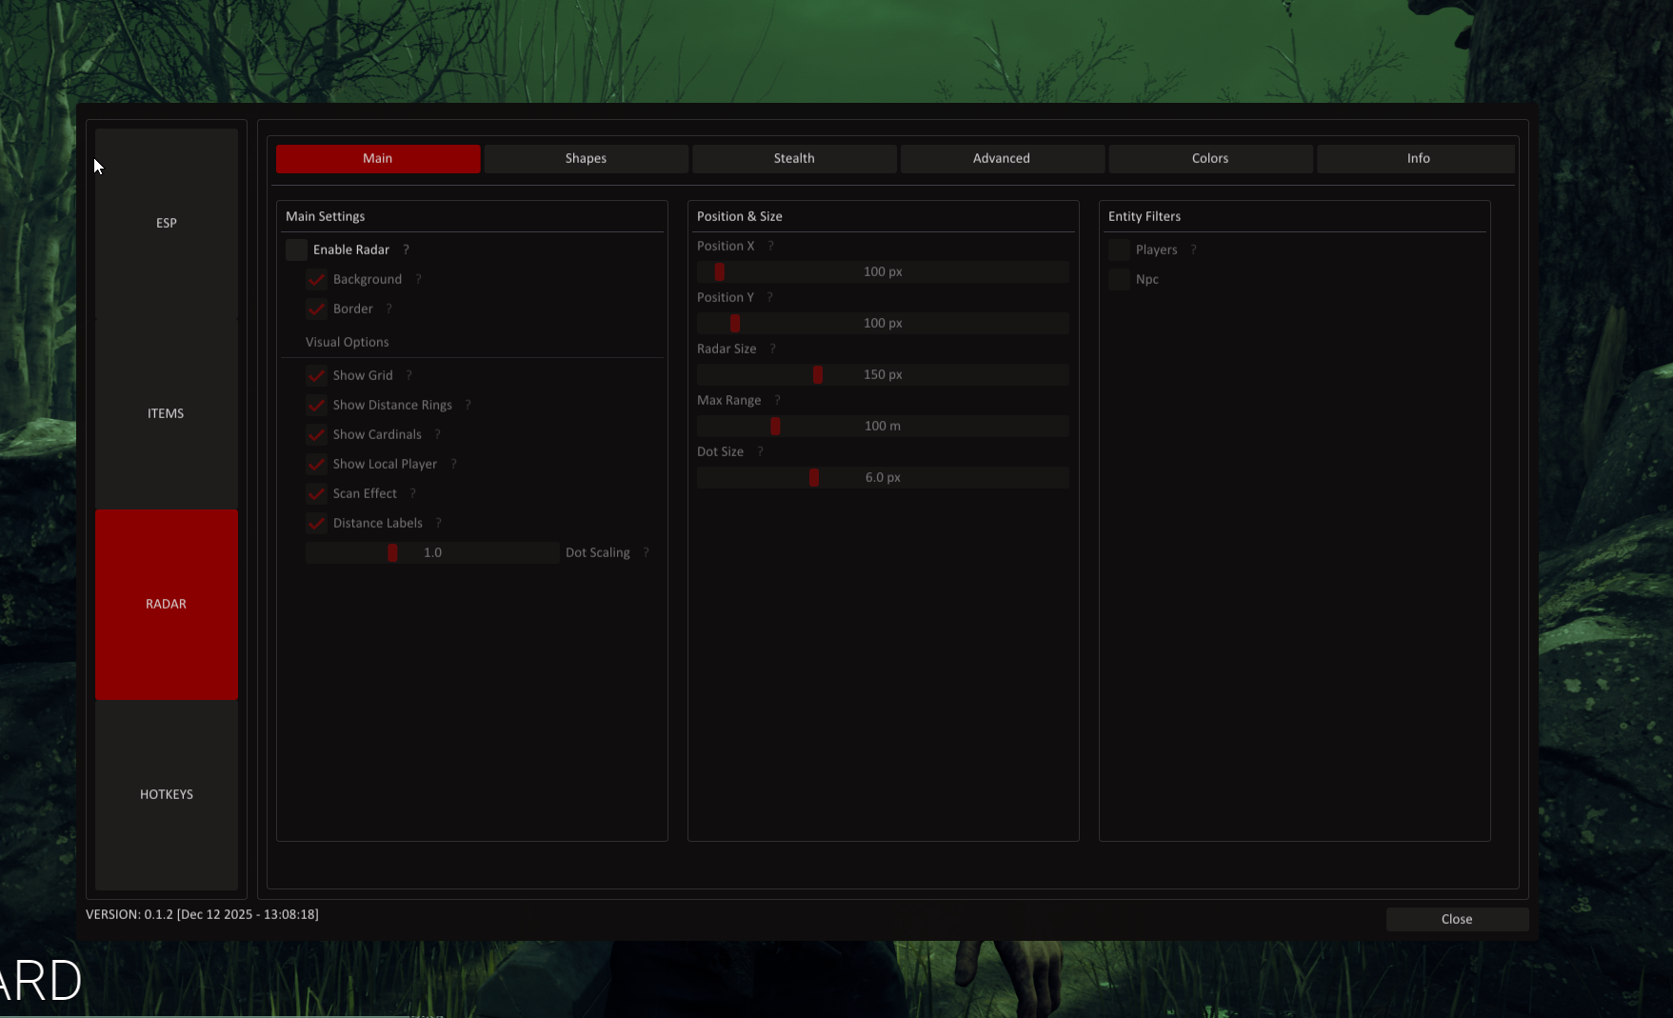
Task: Click the help icon beside Show Distance Rings
Action: click(468, 405)
